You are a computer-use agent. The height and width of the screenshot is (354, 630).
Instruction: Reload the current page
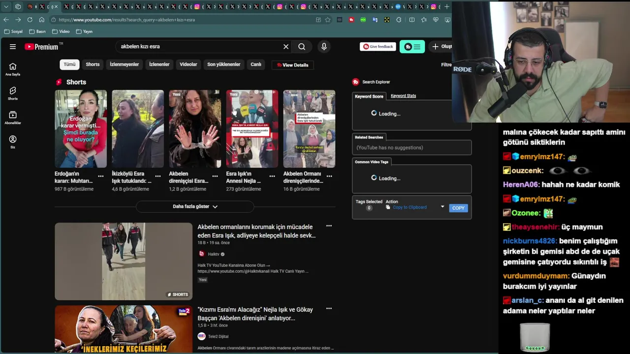(x=30, y=20)
